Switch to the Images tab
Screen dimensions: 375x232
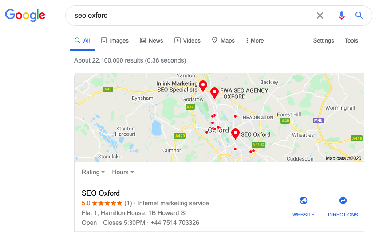point(114,40)
